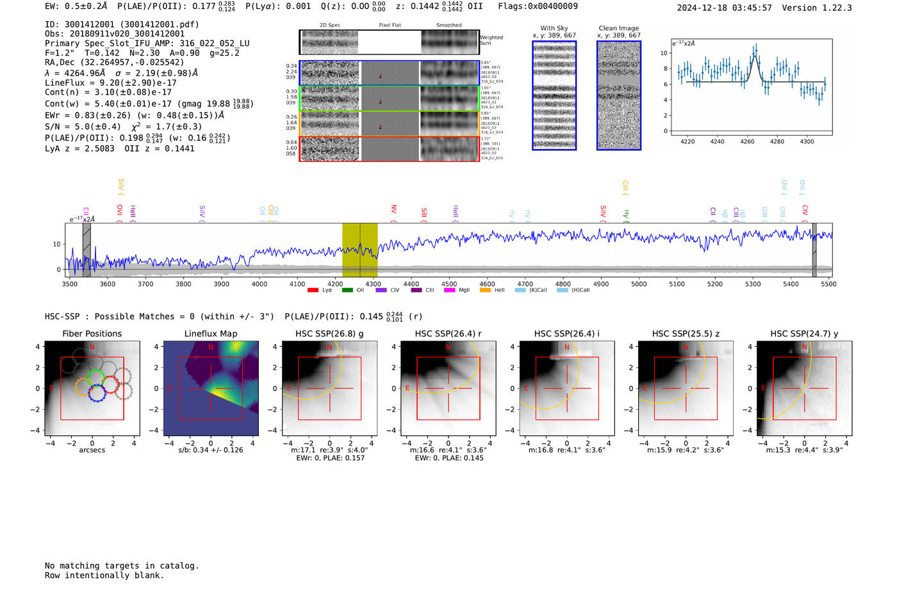Click the Clean Image panel
The height and width of the screenshot is (610, 897).
click(x=619, y=95)
